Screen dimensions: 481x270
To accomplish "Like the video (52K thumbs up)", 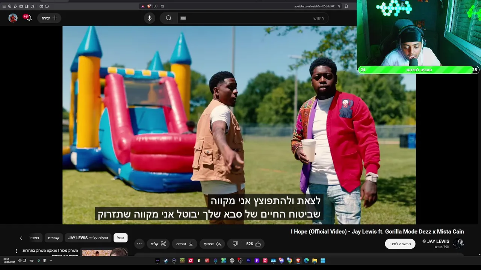I will click(x=254, y=244).
